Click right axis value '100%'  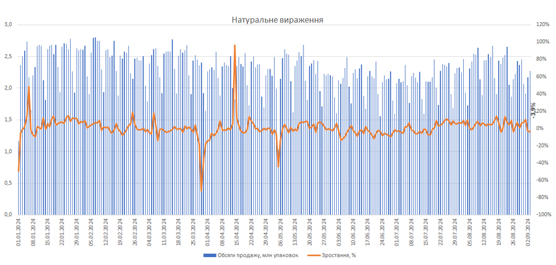542,42
